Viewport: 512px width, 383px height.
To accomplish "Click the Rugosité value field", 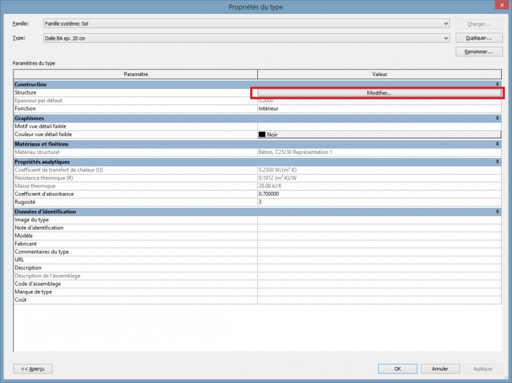I will (x=378, y=202).
